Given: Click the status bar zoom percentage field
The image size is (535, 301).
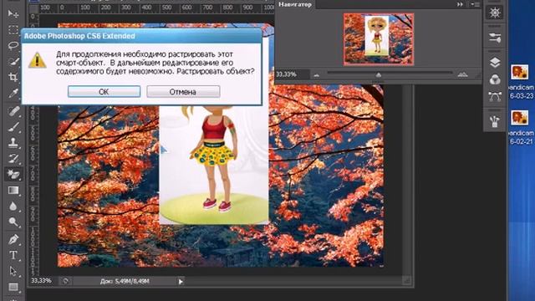Looking at the screenshot, I should pos(42,281).
